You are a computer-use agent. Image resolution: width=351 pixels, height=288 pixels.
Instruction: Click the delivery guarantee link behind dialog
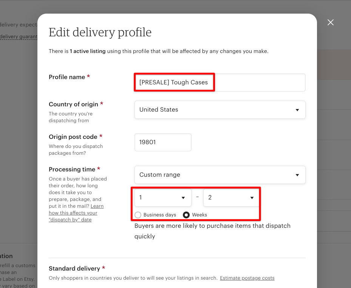tap(19, 37)
